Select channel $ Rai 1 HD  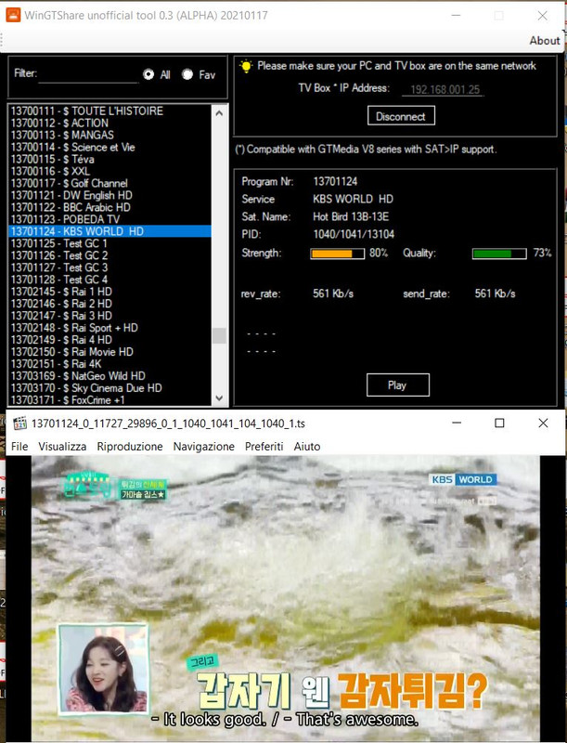pyautogui.click(x=110, y=292)
